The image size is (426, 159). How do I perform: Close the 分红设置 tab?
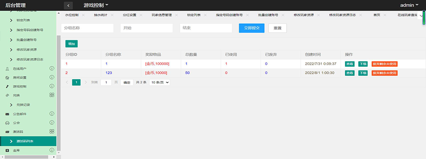coord(141,15)
